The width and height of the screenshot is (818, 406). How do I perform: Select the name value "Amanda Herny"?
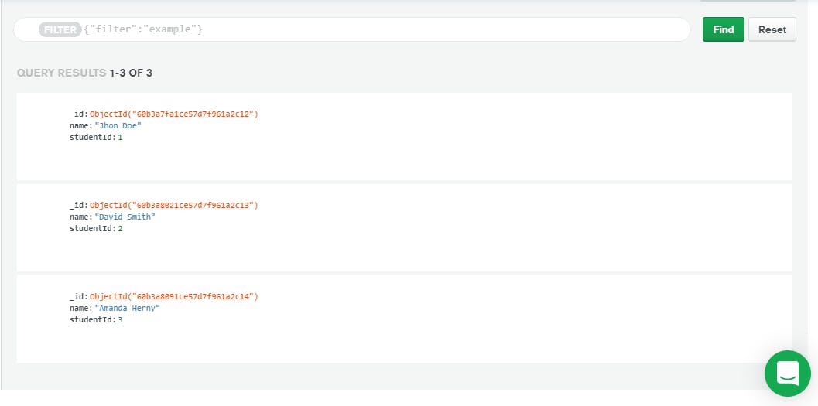127,308
